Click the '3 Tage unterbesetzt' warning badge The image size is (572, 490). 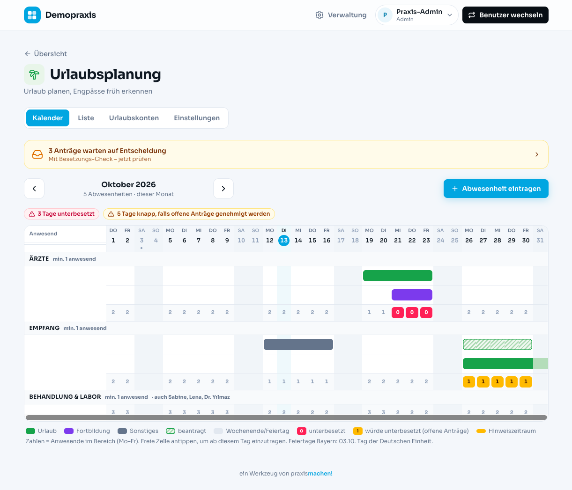pos(61,214)
